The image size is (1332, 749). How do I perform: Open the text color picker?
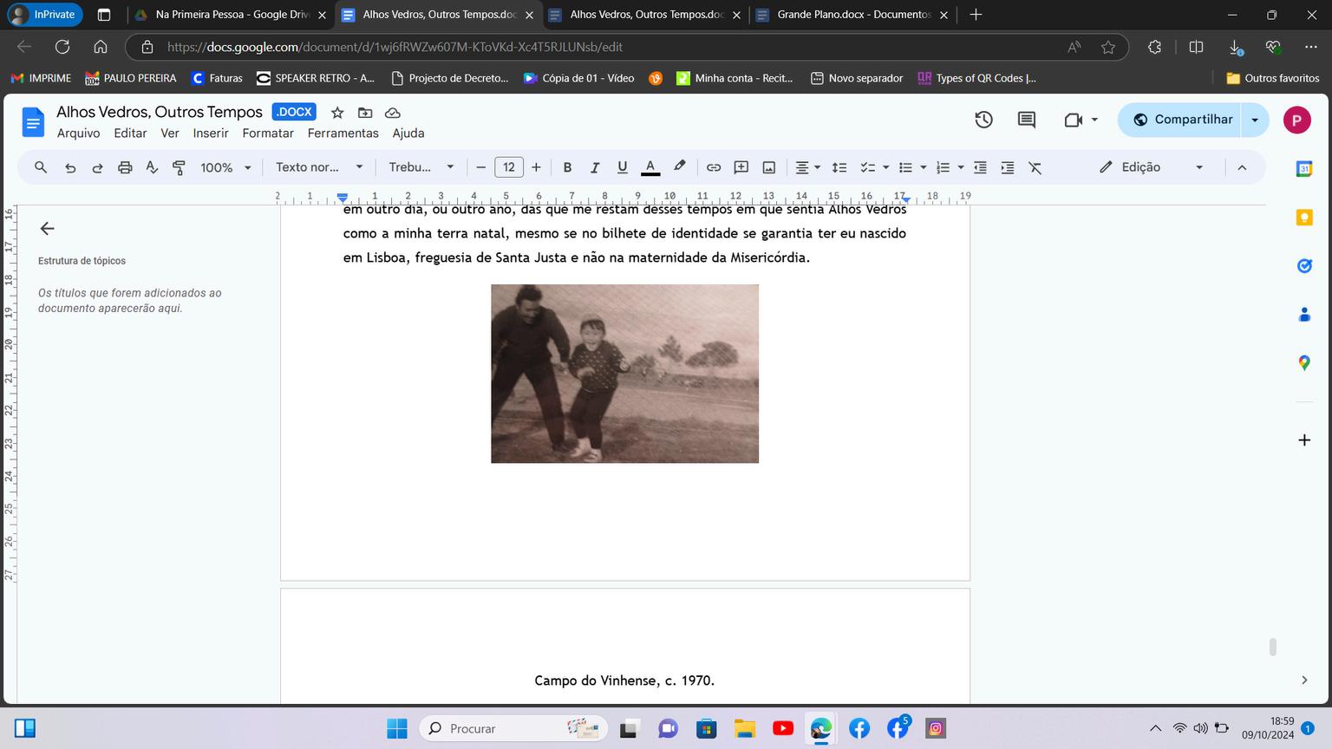650,167
